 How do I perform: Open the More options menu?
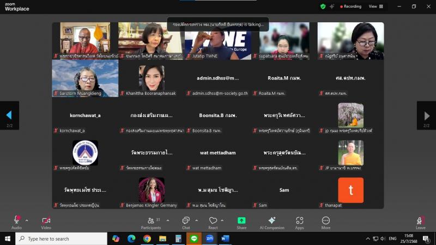click(325, 223)
